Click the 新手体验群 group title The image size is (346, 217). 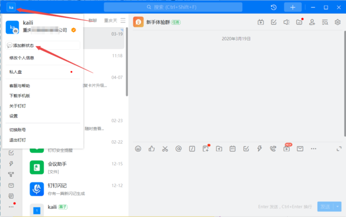(x=158, y=23)
